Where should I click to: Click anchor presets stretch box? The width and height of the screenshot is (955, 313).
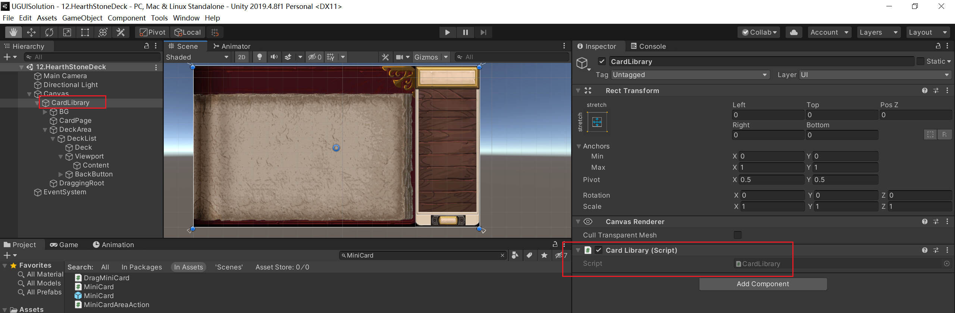click(x=597, y=122)
